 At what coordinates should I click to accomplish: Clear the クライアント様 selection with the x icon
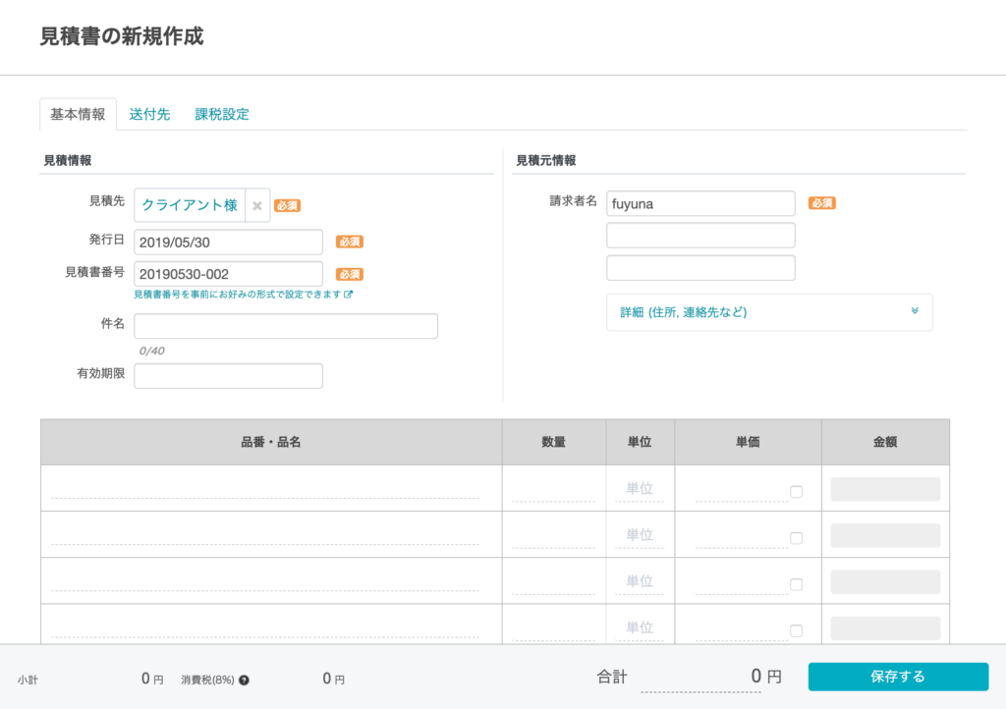point(256,206)
